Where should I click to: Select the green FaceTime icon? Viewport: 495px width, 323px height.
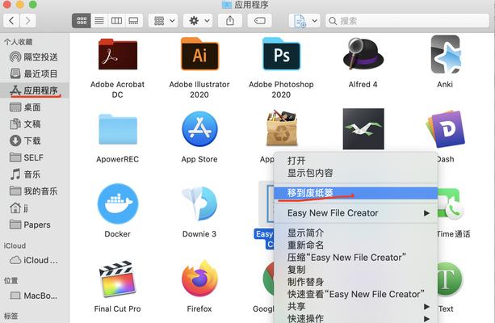pyautogui.click(x=451, y=203)
